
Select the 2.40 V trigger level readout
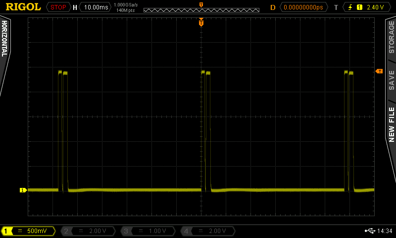(x=375, y=7)
